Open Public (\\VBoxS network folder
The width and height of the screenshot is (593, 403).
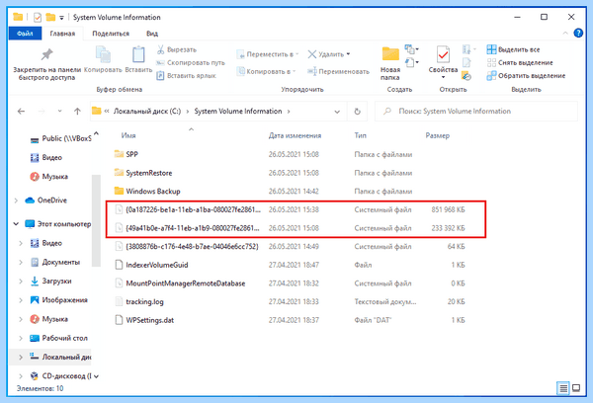[66, 138]
